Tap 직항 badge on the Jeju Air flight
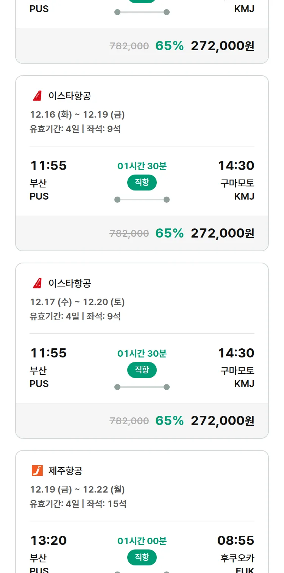The width and height of the screenshot is (284, 573). [x=142, y=557]
